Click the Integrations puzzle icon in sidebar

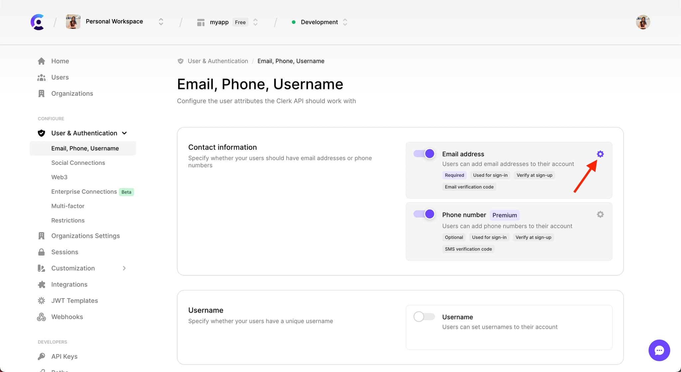tap(42, 284)
